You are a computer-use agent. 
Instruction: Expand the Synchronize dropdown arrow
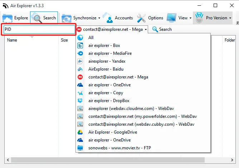point(99,18)
